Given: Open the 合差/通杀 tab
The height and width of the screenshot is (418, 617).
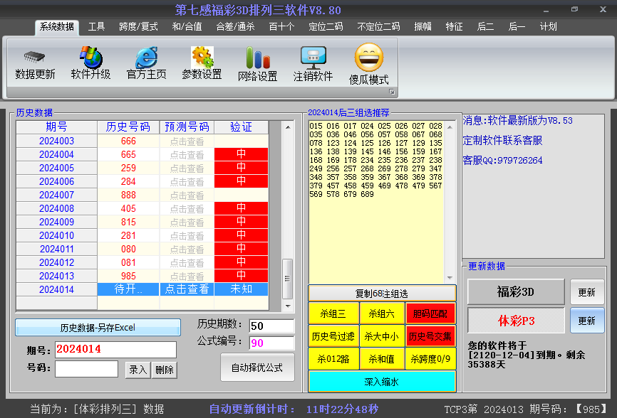Looking at the screenshot, I should [x=235, y=27].
